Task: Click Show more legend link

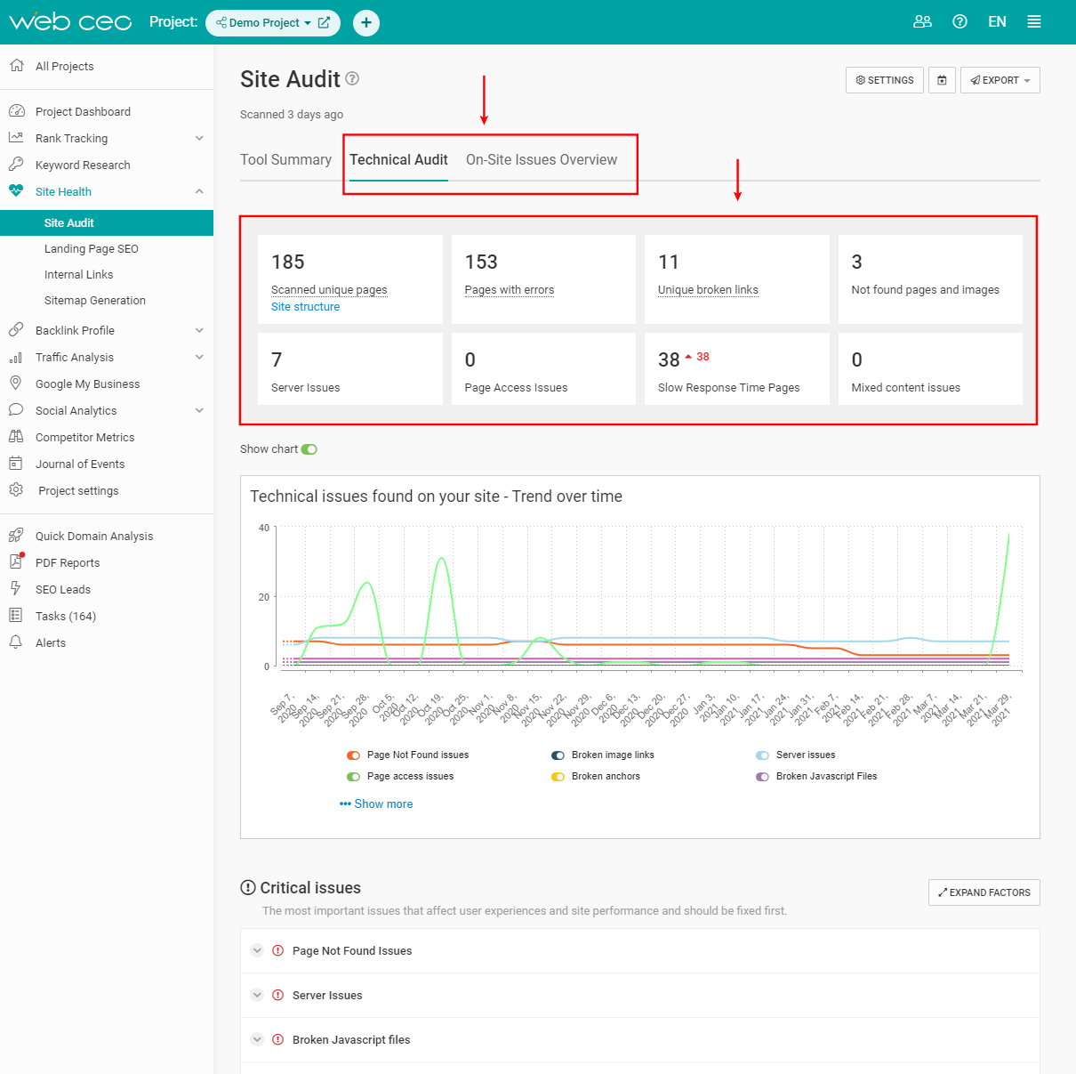Action: [376, 803]
